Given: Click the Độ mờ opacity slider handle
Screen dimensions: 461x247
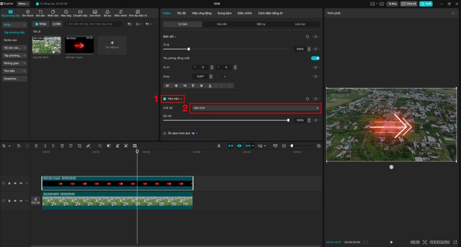Looking at the screenshot, I should pos(288,120).
